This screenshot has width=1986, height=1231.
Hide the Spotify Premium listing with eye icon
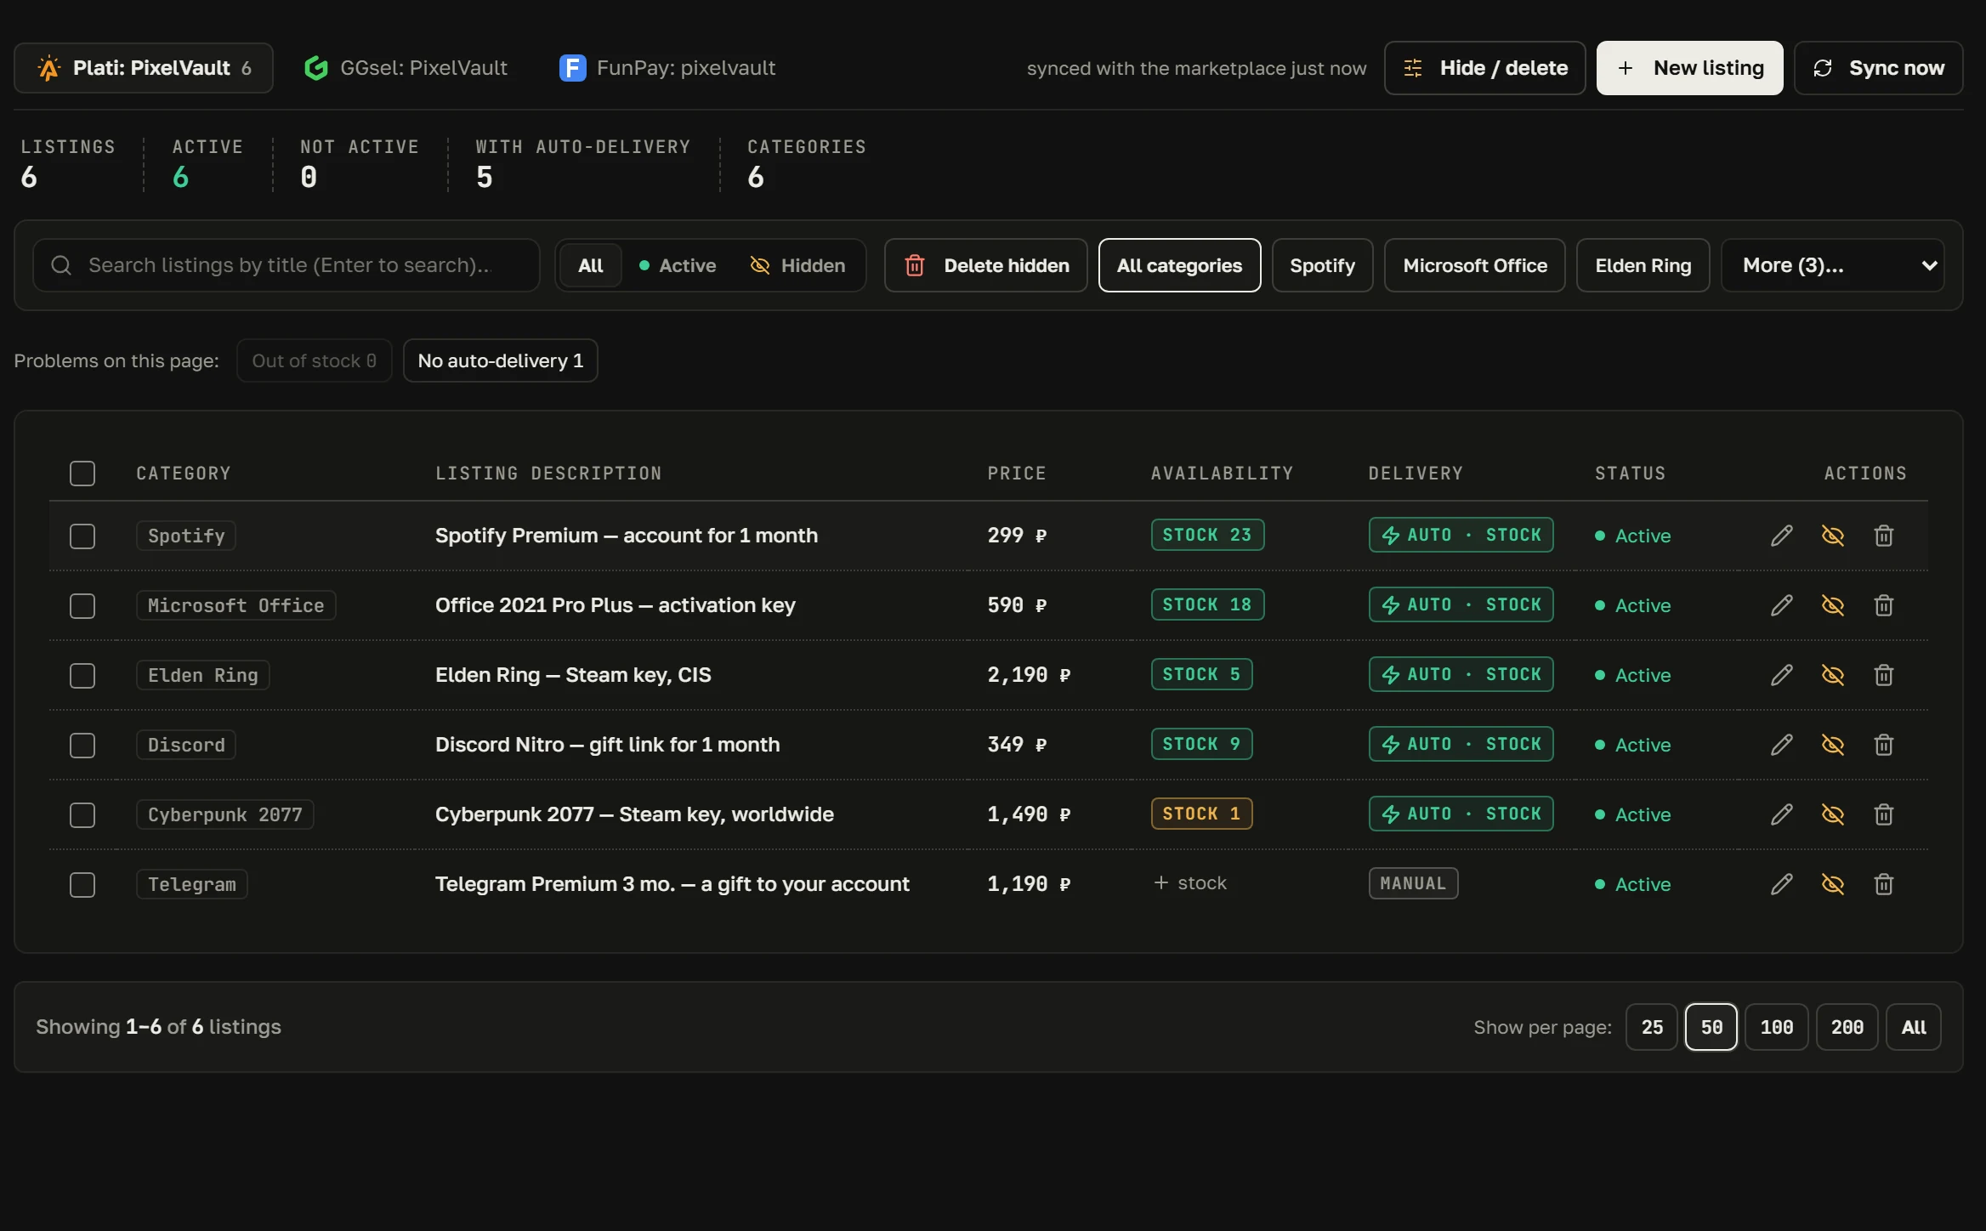[x=1832, y=536]
